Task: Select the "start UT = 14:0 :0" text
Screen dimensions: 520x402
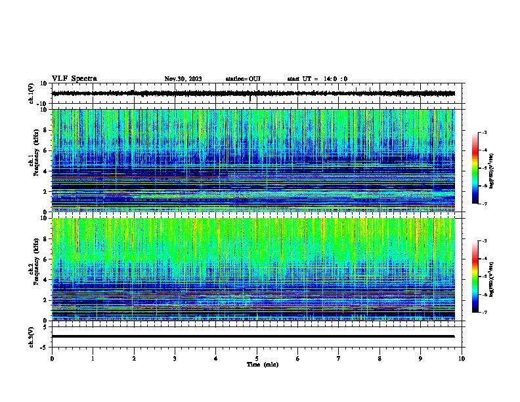Action: coord(317,79)
